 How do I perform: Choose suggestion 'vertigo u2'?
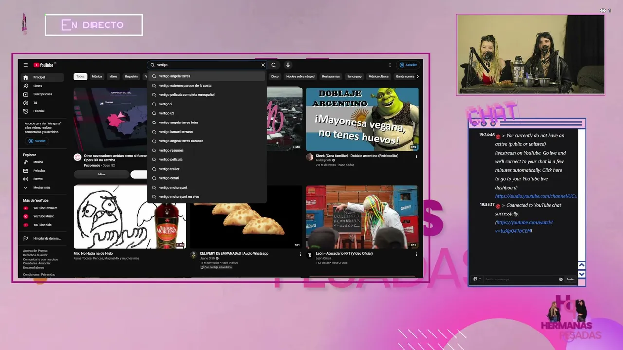coord(207,113)
